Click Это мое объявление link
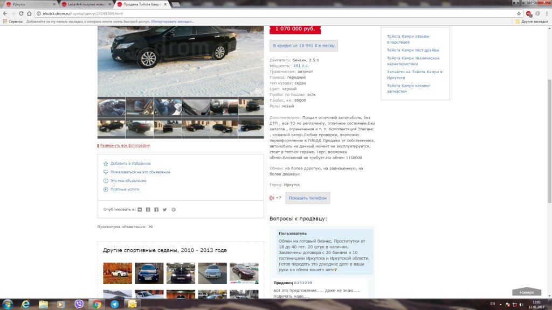 coord(128,181)
